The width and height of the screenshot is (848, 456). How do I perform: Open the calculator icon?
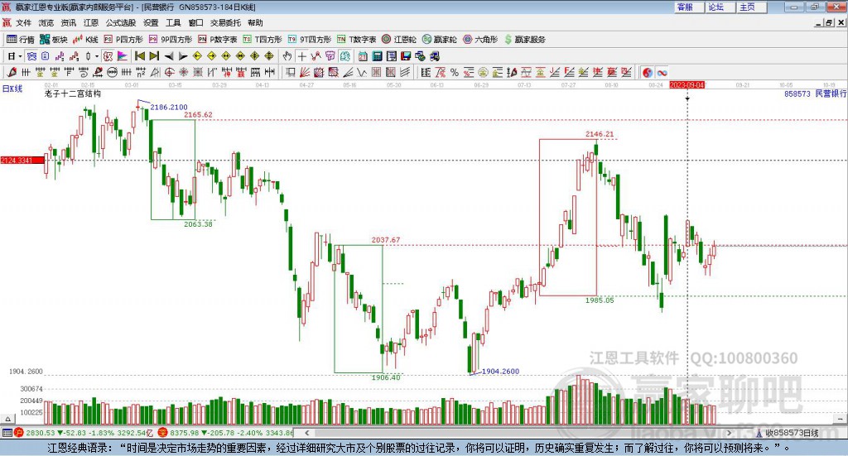point(377,56)
